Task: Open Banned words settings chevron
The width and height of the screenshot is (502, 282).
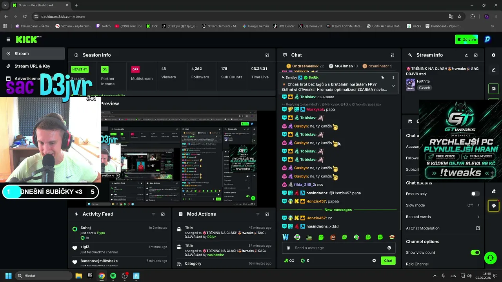Action: pos(478,217)
